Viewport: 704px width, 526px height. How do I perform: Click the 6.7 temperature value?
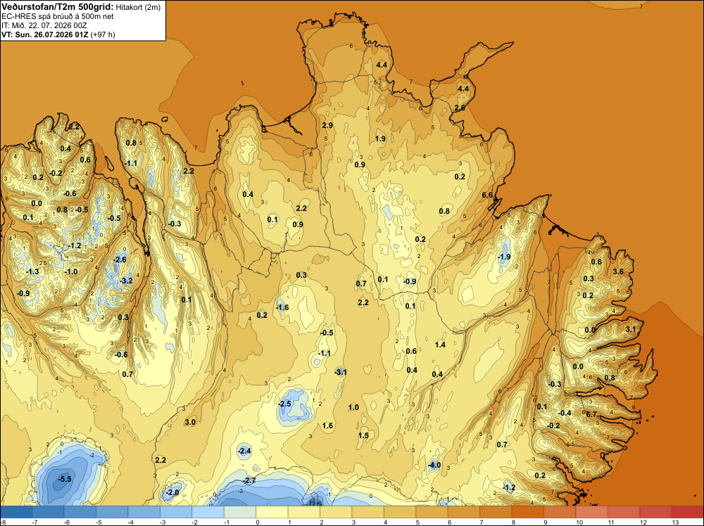[591, 414]
